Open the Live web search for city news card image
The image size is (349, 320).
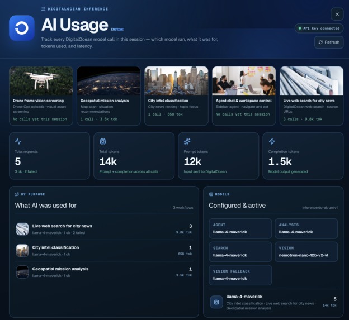click(x=312, y=81)
